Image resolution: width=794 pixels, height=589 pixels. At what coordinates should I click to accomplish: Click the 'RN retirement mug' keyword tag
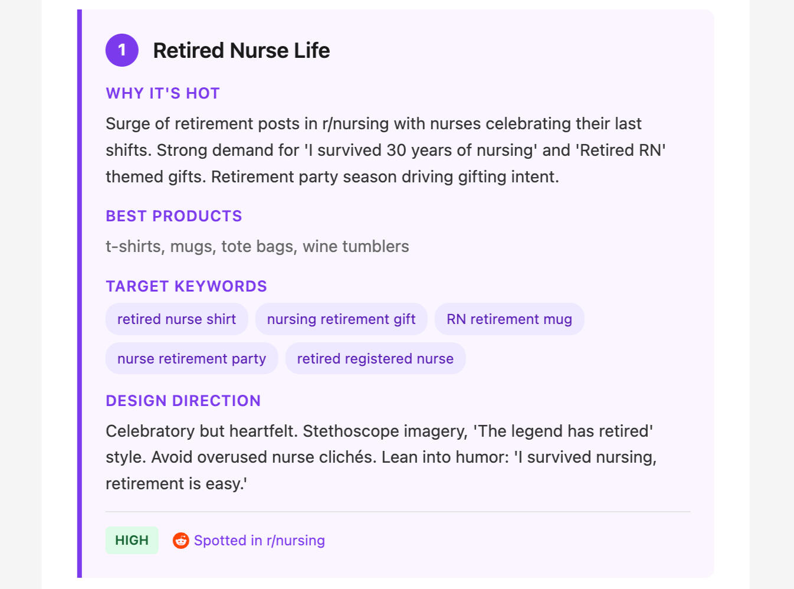(509, 319)
